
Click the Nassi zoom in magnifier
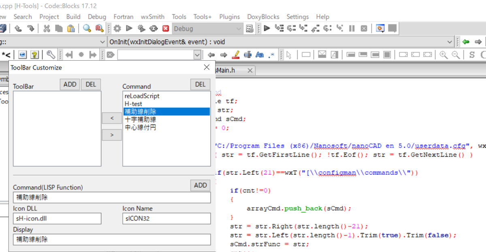coord(444,55)
